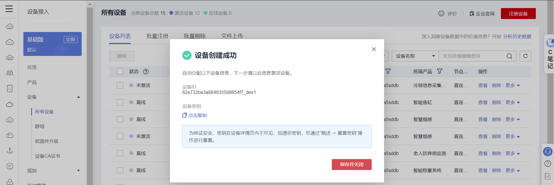Click the copy icon beside 点击复制

pos(185,115)
